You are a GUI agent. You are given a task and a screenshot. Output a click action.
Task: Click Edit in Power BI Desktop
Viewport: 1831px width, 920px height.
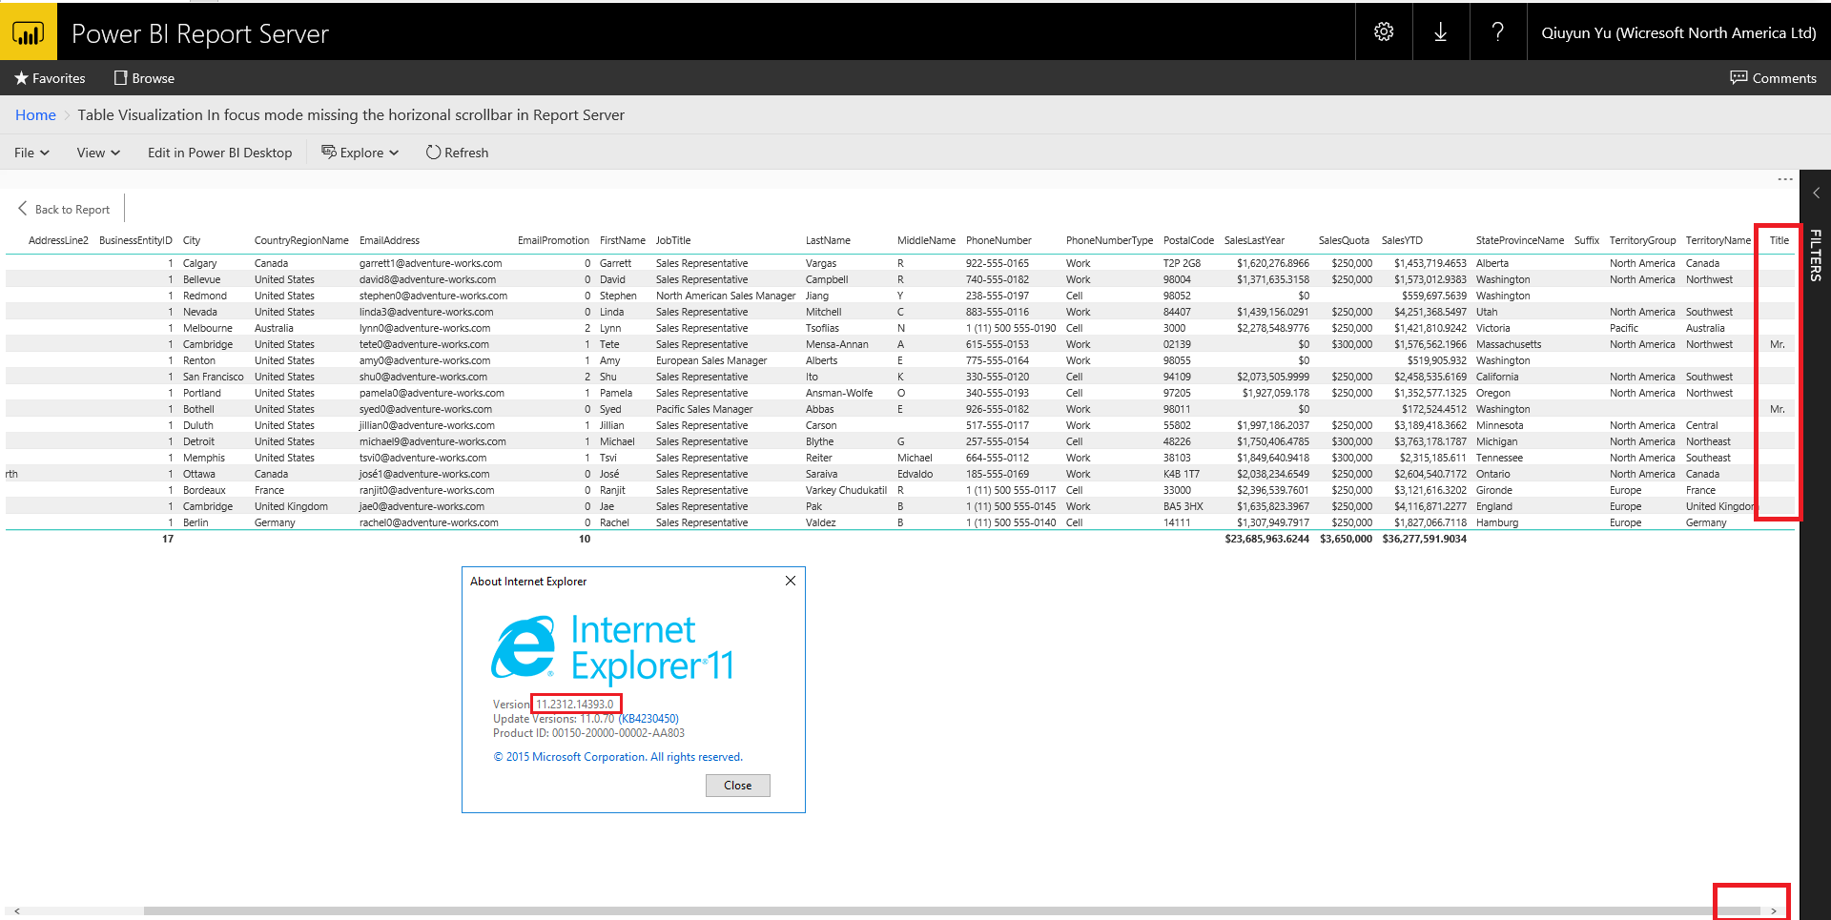pyautogui.click(x=219, y=153)
